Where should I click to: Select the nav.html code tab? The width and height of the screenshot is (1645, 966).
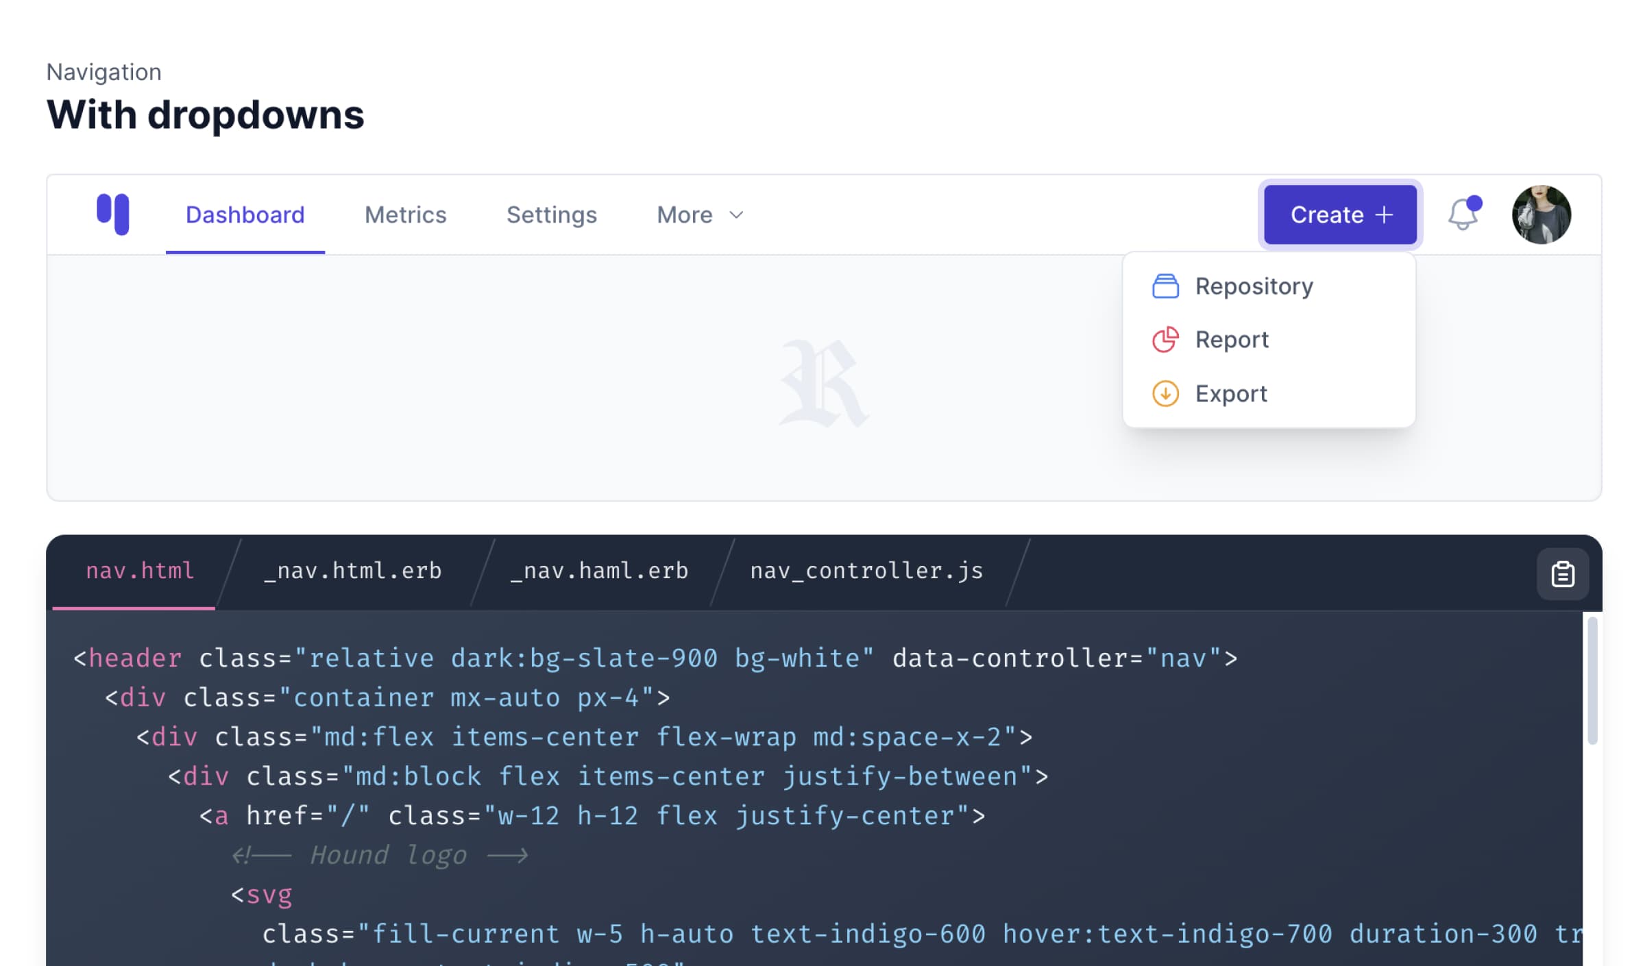139,569
